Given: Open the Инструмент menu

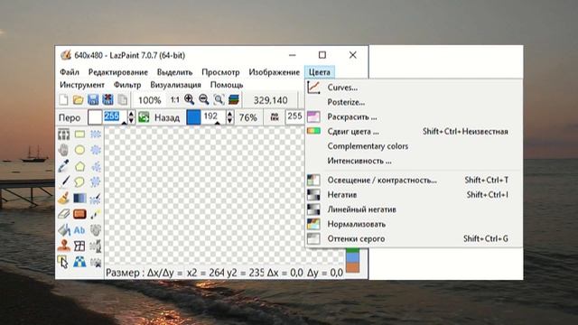Looking at the screenshot, I should tap(82, 85).
